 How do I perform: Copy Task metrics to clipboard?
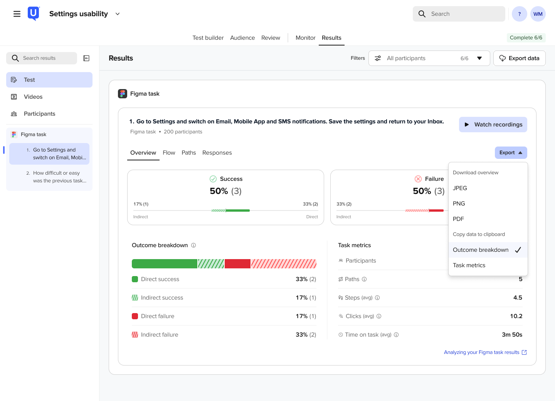488,265
